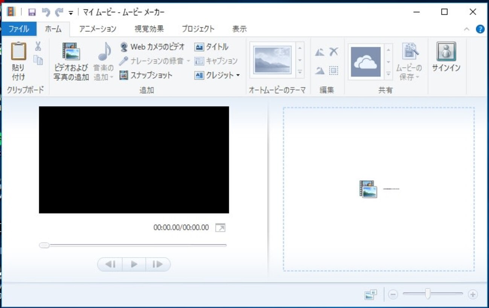Take a スナップショット of the preview
The width and height of the screenshot is (489, 308).
click(x=146, y=75)
